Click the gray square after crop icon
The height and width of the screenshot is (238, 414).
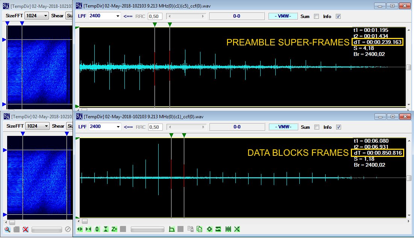180,229
